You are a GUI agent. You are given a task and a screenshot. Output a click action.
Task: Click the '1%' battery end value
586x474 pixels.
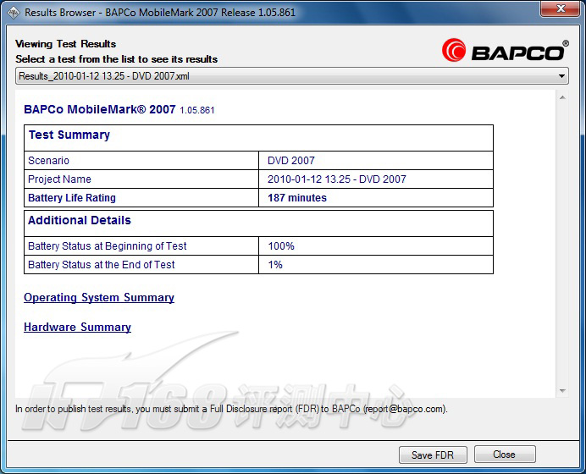tap(275, 265)
